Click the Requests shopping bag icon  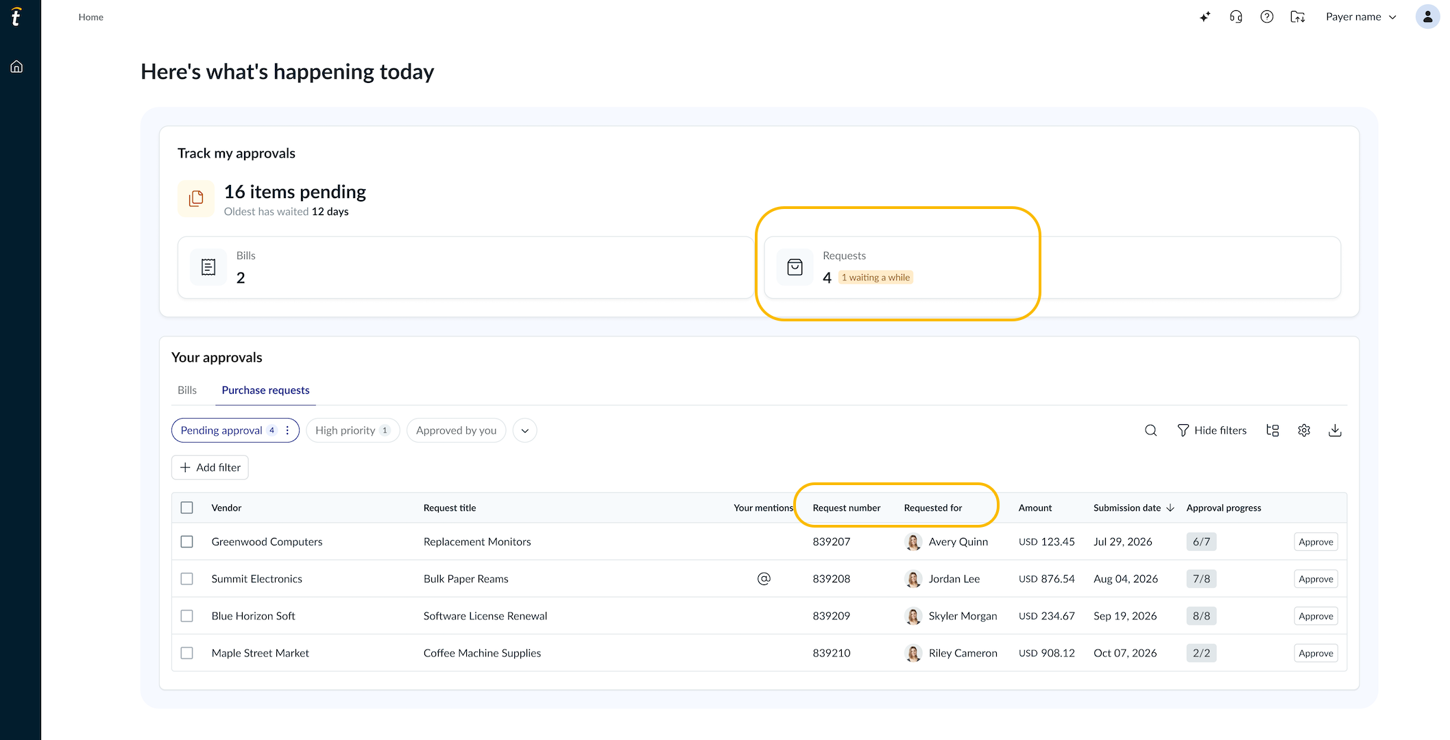click(x=795, y=267)
